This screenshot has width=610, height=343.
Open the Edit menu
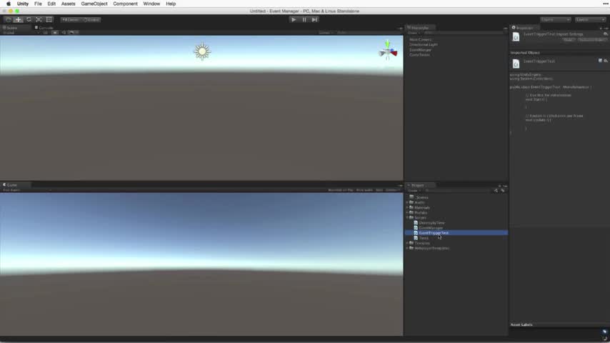51,4
